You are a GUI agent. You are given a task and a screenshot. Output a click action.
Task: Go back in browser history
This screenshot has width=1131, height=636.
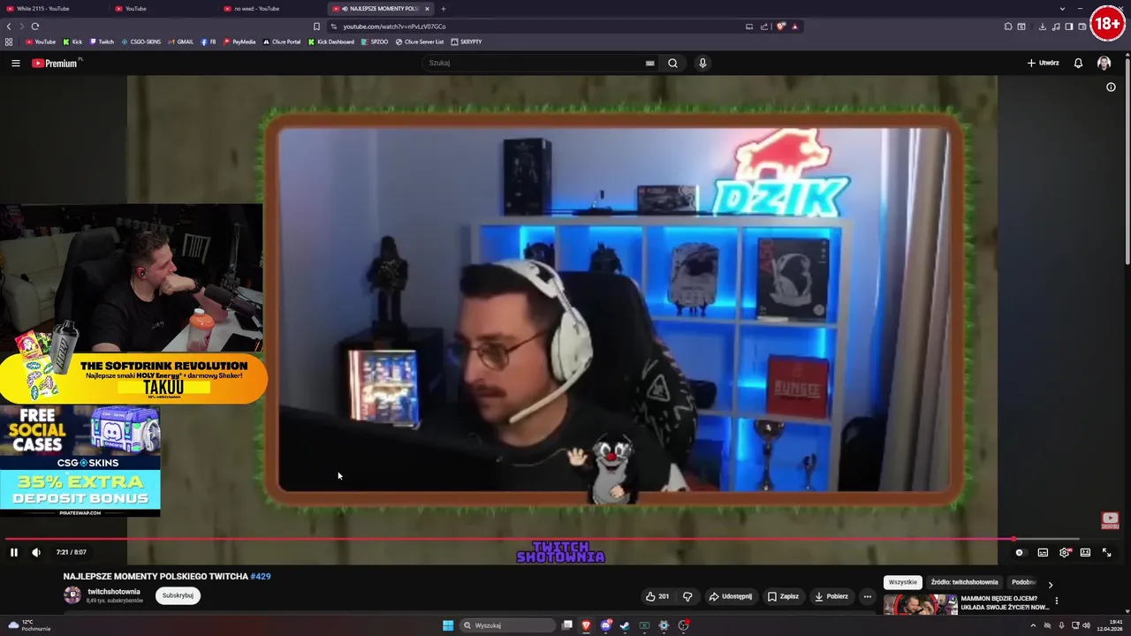point(9,26)
